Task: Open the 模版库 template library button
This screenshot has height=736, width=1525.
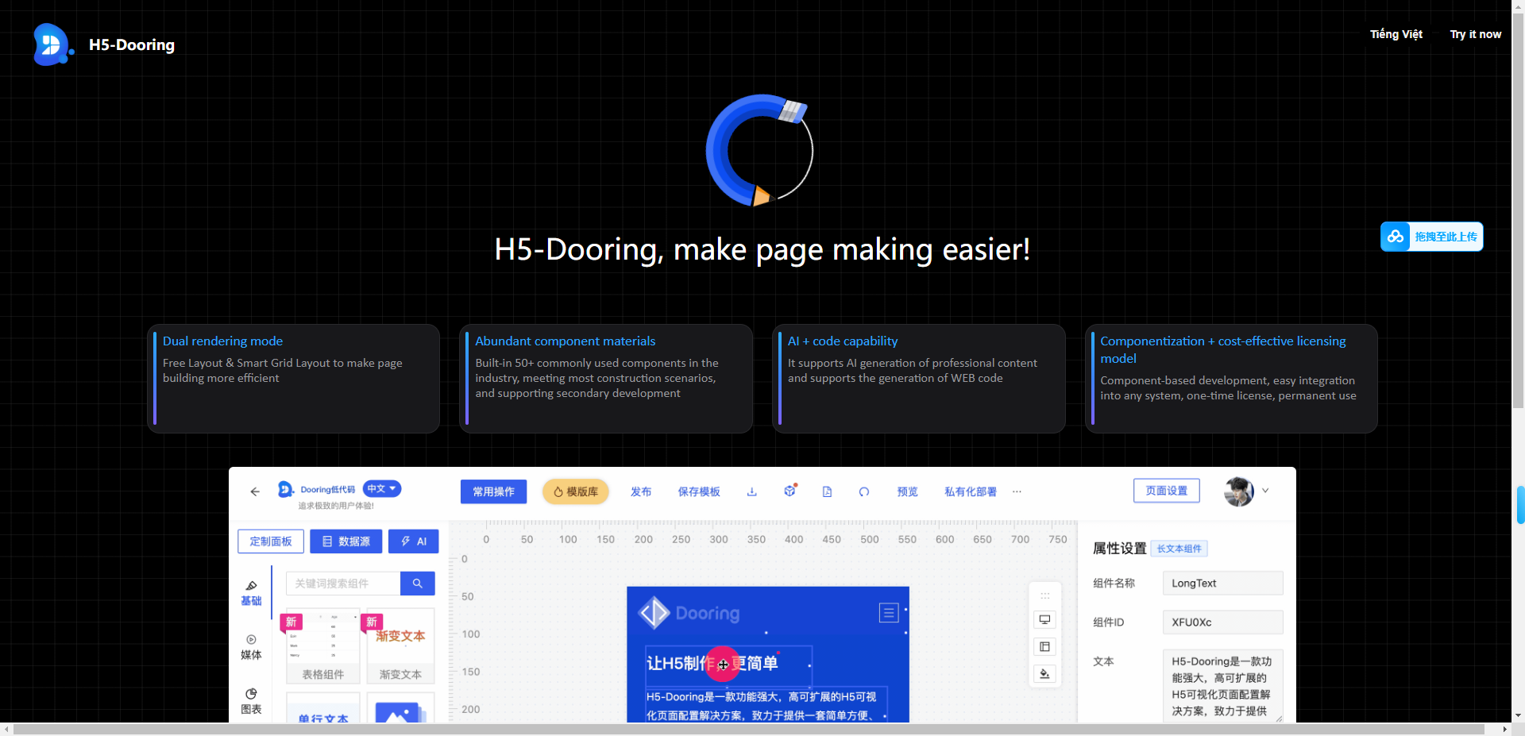Action: click(576, 491)
